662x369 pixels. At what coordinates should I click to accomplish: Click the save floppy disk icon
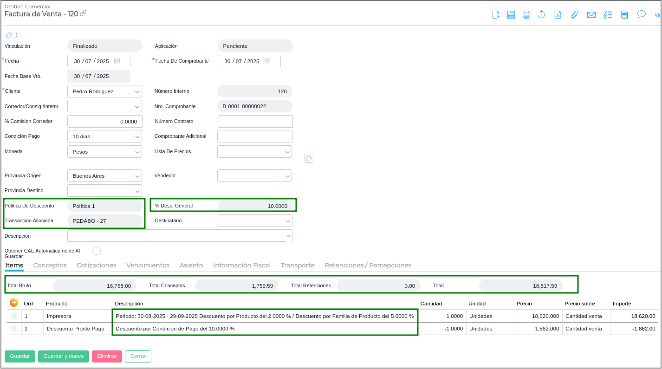(x=511, y=15)
